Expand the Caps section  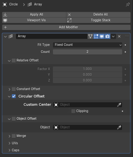point(9,150)
